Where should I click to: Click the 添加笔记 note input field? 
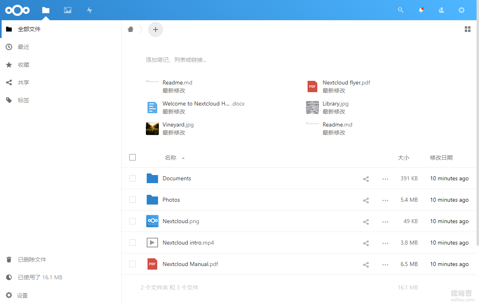pos(175,60)
